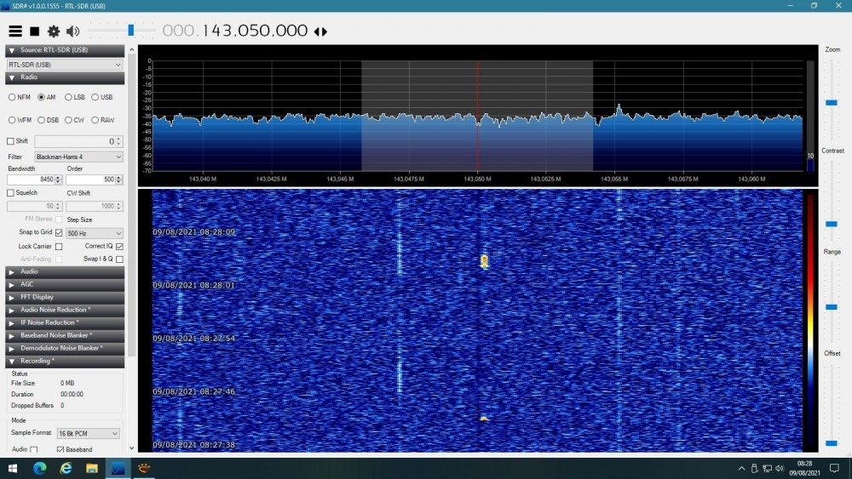Open the 16 Bit PCM sample format dropdown

pyautogui.click(x=88, y=433)
